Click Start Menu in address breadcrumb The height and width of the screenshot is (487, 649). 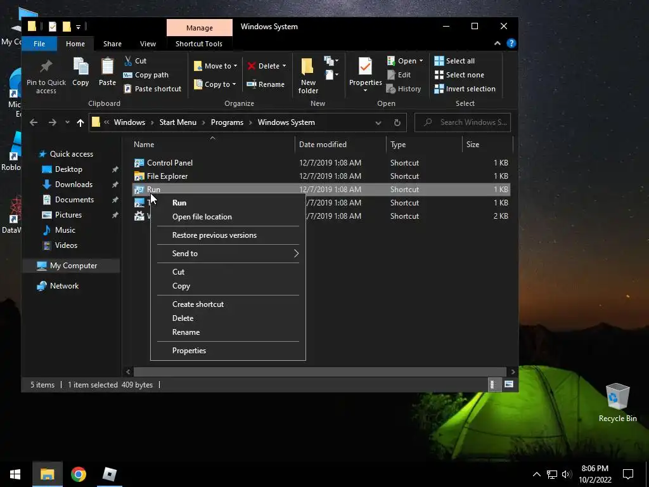(x=178, y=122)
